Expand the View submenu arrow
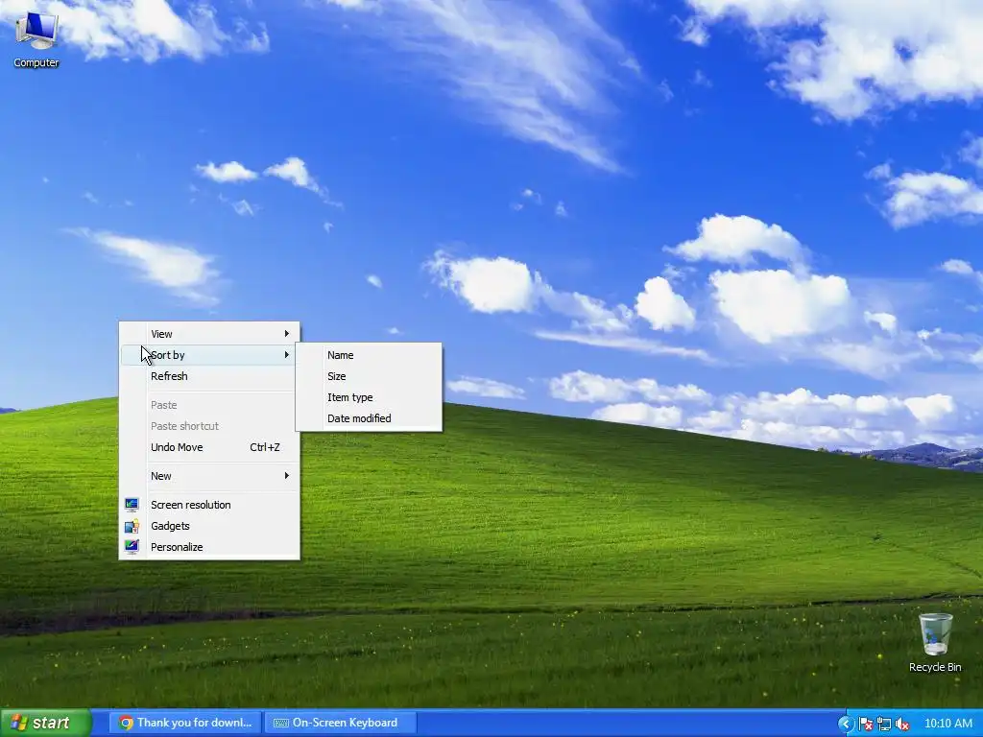The image size is (983, 737). click(286, 333)
